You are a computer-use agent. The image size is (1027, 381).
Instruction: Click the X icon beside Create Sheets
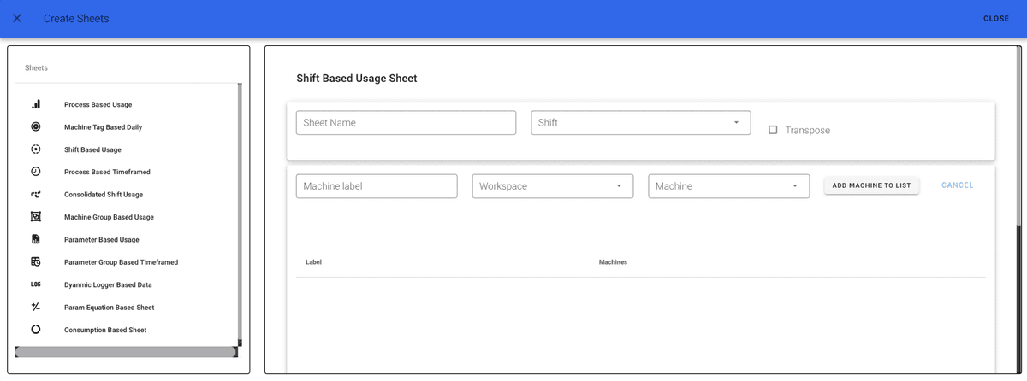(17, 18)
